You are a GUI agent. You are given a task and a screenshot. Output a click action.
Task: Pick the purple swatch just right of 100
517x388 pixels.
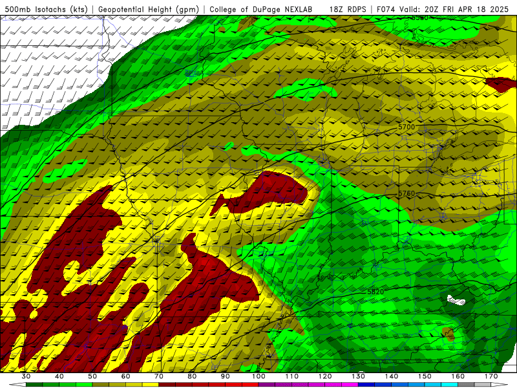tap(267, 385)
